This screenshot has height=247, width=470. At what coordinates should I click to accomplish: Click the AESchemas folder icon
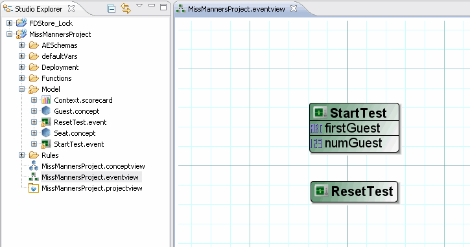[34, 45]
